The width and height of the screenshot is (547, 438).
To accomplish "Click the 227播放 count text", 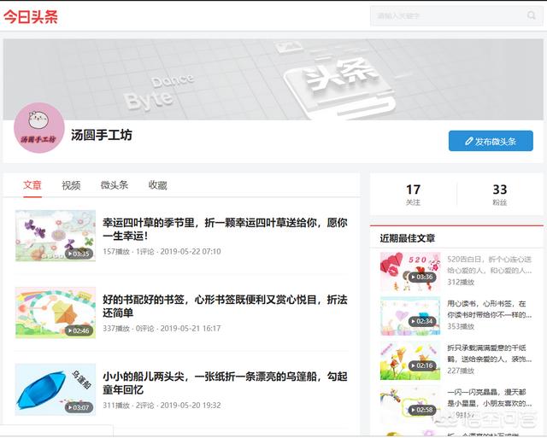I will pyautogui.click(x=461, y=371).
